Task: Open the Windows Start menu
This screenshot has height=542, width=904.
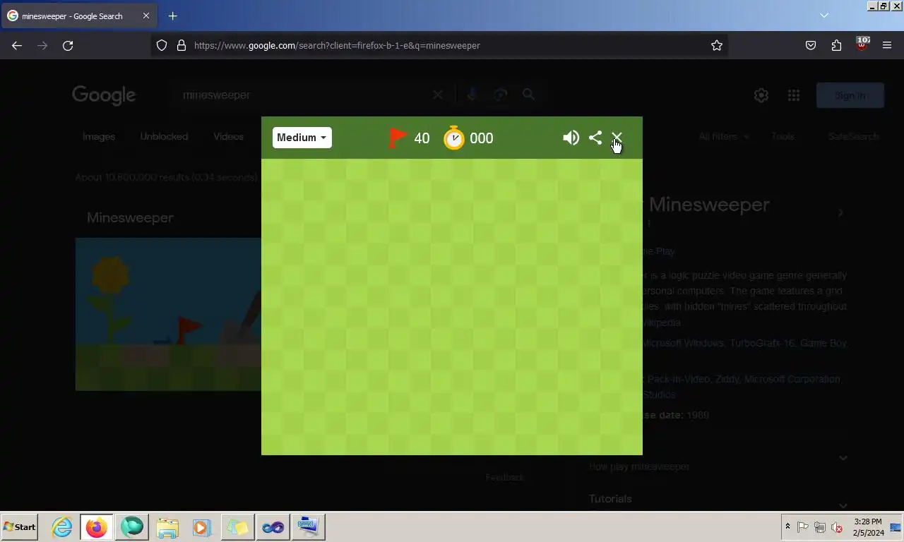Action: 20,527
